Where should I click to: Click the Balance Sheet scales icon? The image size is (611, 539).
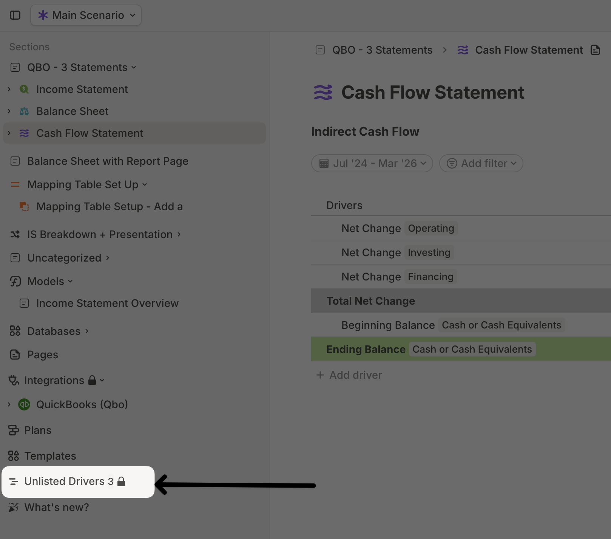(24, 111)
